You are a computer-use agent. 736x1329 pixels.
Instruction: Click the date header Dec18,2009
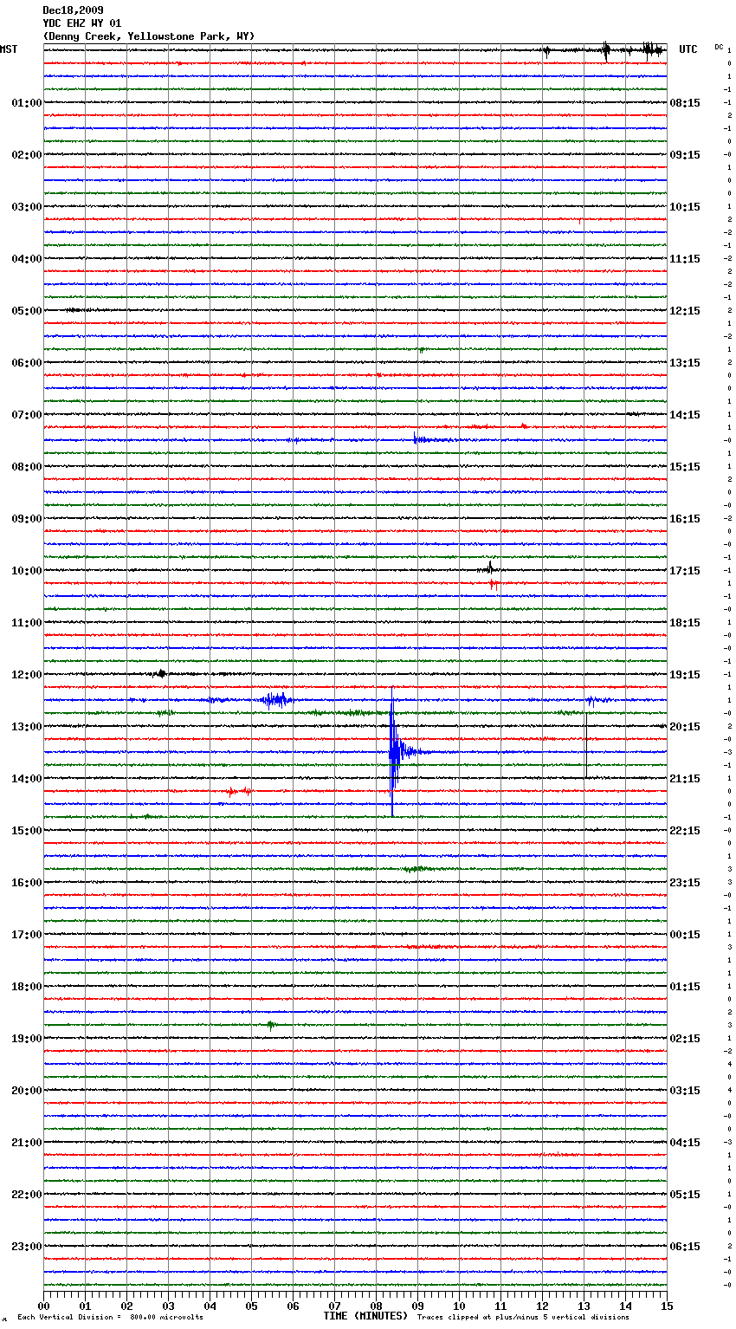click(x=73, y=10)
